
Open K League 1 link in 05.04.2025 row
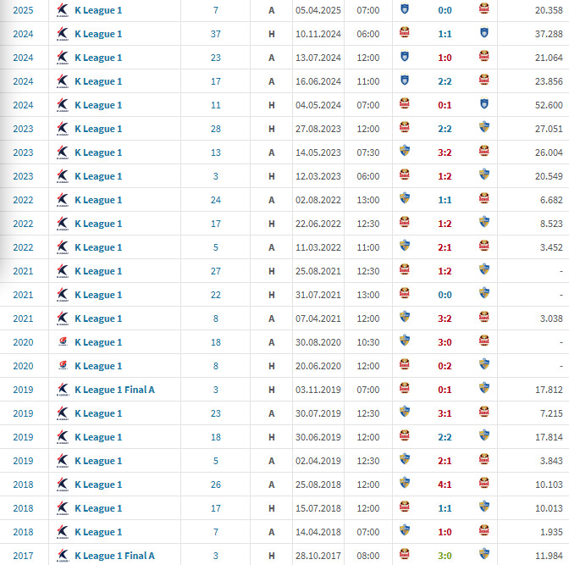click(x=98, y=10)
